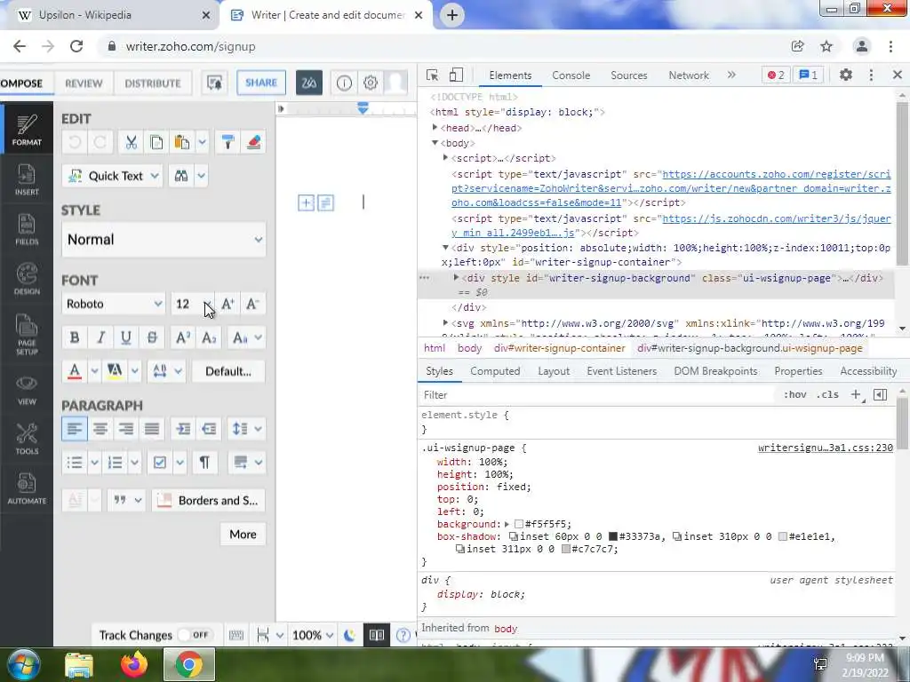Apply strikethrough formatting
Image resolution: width=910 pixels, height=682 pixels.
pyautogui.click(x=152, y=337)
